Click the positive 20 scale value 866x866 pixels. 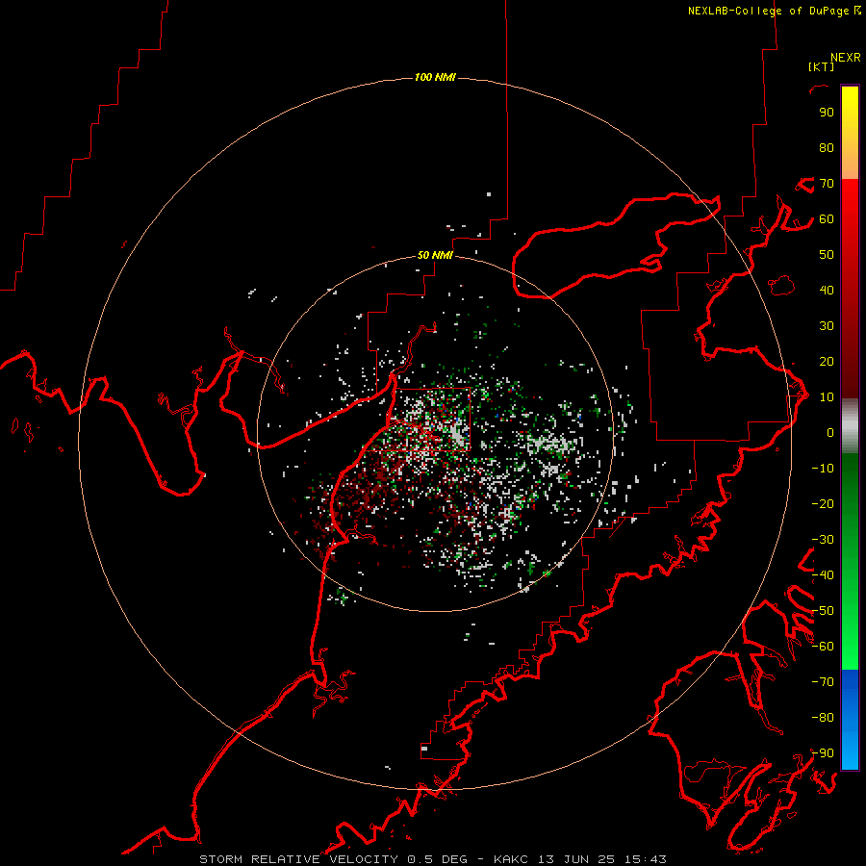click(x=827, y=361)
